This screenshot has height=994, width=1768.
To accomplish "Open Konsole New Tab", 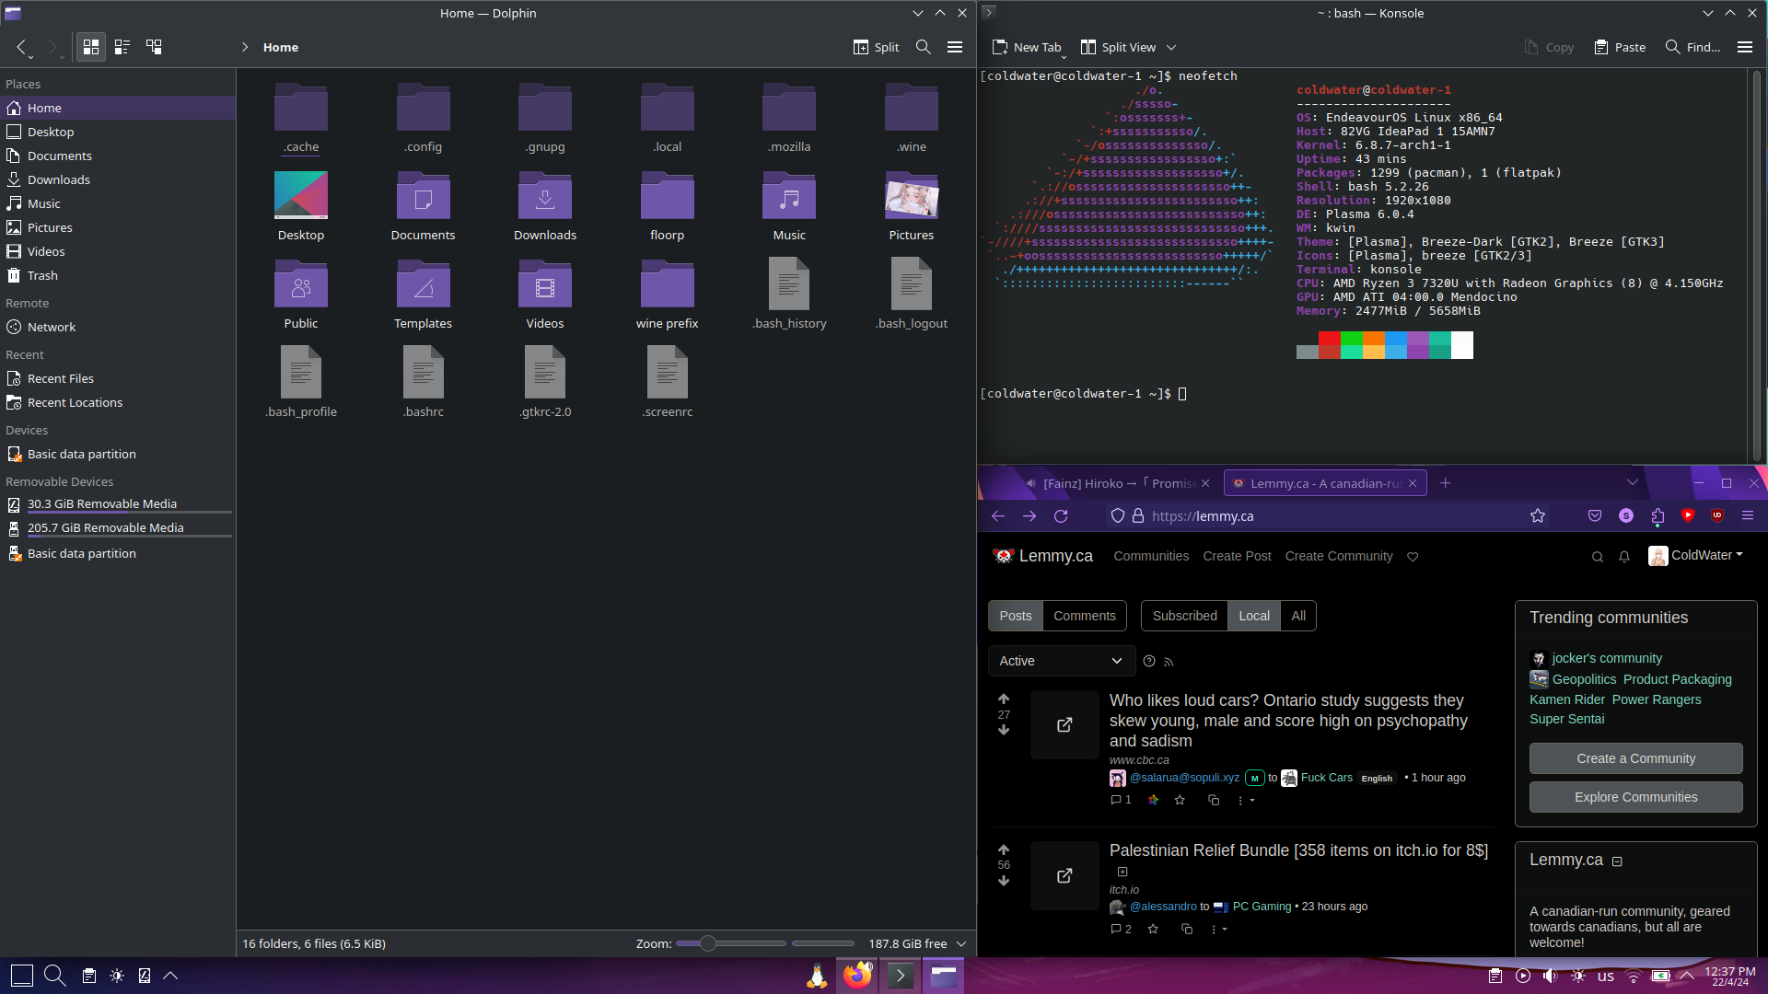I will pos(1027,47).
